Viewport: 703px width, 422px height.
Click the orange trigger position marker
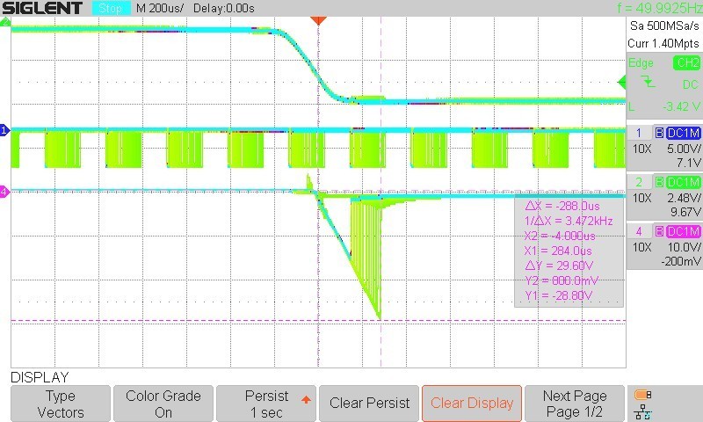[319, 19]
